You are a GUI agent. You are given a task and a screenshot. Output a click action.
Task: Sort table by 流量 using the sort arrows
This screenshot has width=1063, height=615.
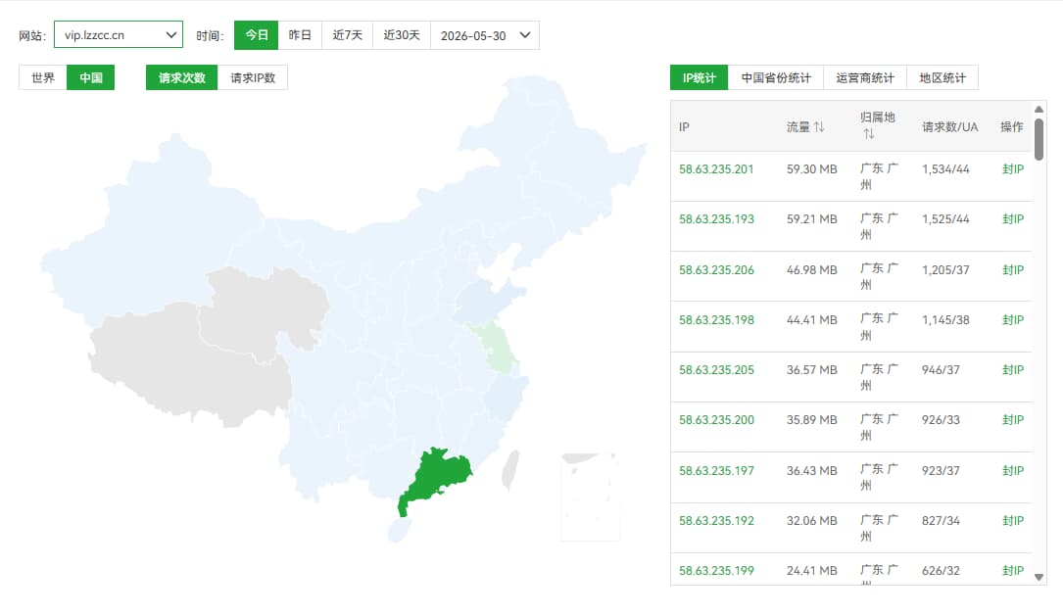click(x=819, y=126)
